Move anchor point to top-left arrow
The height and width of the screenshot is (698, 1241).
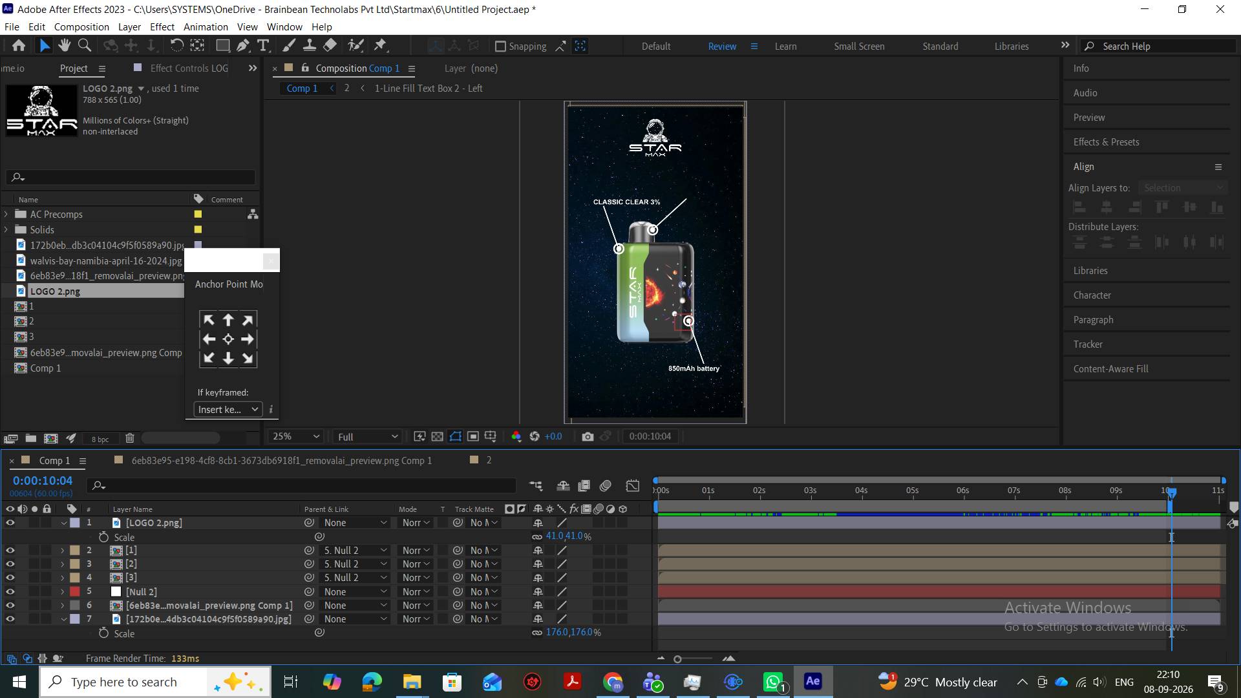pyautogui.click(x=209, y=320)
